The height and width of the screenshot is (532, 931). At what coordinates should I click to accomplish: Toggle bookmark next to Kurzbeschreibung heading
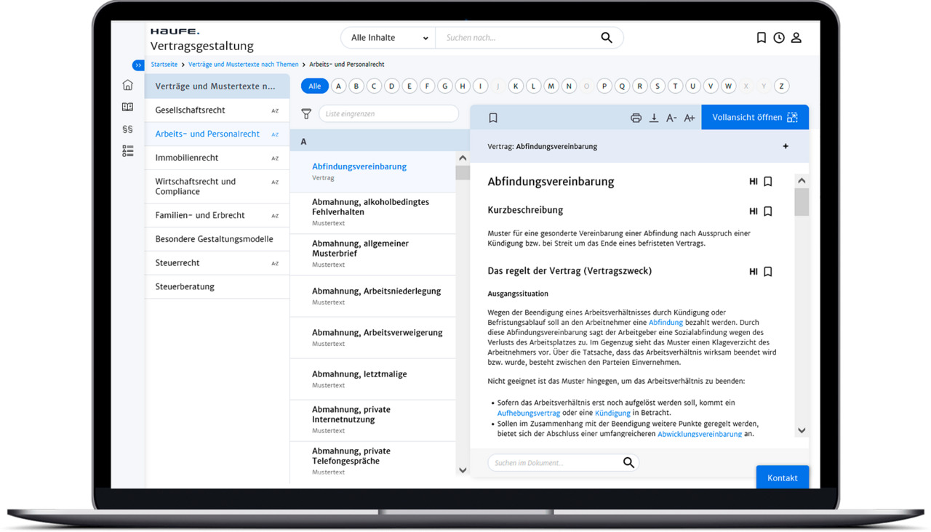click(768, 211)
